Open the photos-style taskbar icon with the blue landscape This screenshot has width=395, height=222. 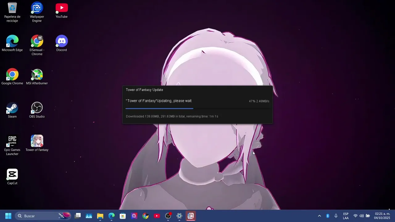click(89, 216)
